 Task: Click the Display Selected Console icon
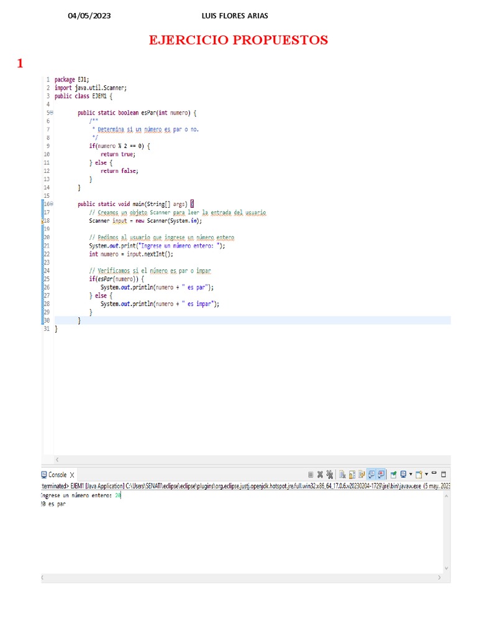403,474
